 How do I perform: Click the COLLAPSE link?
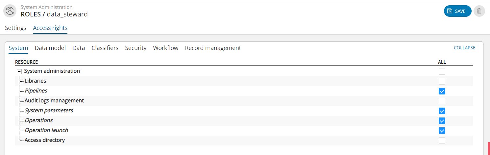(465, 48)
